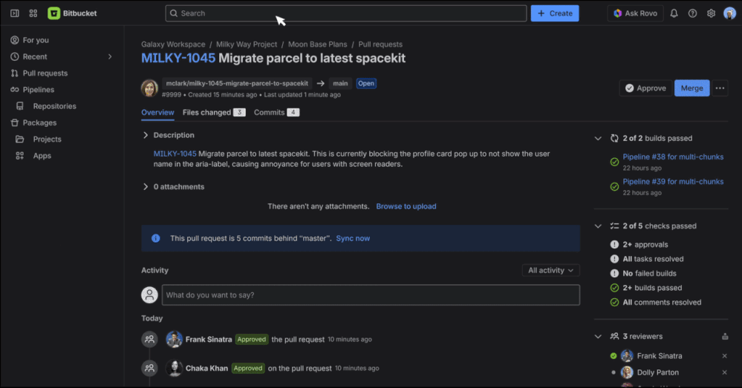Screen dimensions: 742x388
Task: Click the add reviewer icon
Action: (724, 337)
